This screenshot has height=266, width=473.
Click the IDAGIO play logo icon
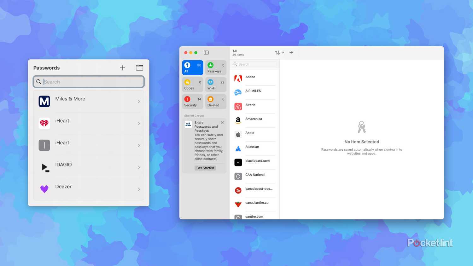45,167
